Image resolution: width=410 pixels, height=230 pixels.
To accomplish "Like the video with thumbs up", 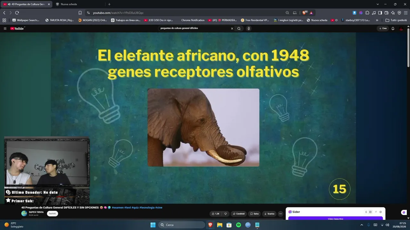I will (216, 214).
